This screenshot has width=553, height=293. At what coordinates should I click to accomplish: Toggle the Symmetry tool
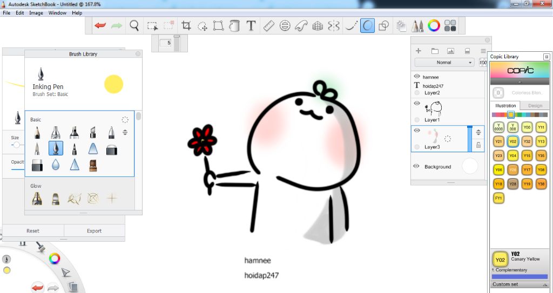pos(334,26)
